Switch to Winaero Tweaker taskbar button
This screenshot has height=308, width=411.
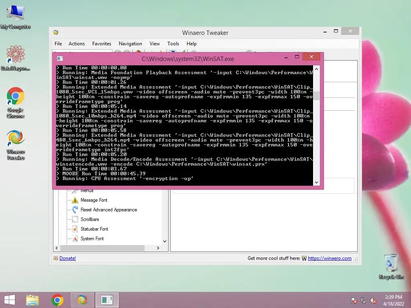pyautogui.click(x=82, y=300)
